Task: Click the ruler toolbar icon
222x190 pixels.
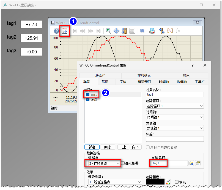Action: [x=124, y=31]
